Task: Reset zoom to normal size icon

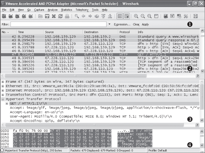Action: pos(149,16)
